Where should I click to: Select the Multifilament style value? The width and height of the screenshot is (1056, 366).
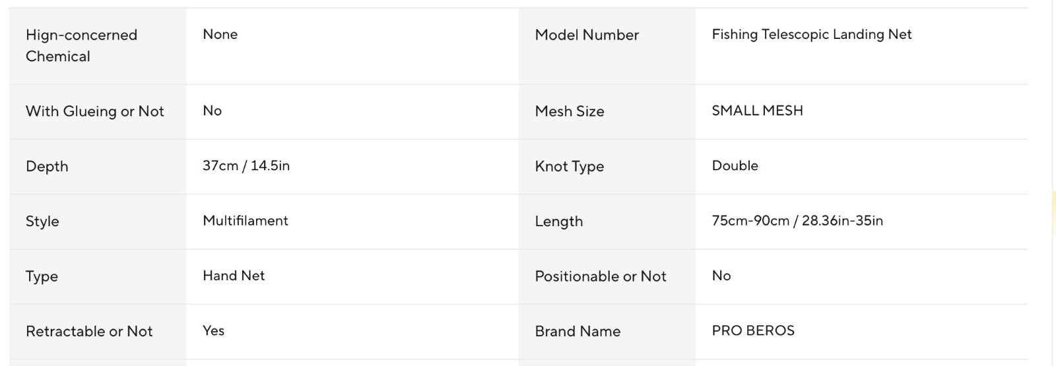[246, 221]
